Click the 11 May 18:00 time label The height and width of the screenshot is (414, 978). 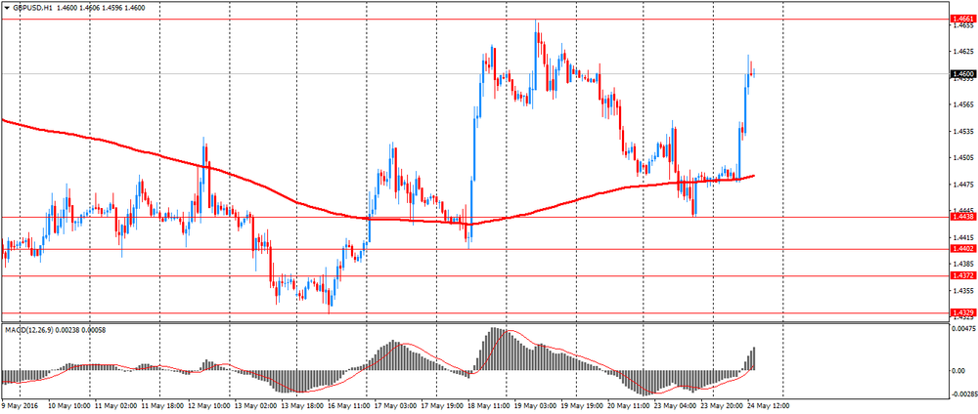[x=160, y=406]
